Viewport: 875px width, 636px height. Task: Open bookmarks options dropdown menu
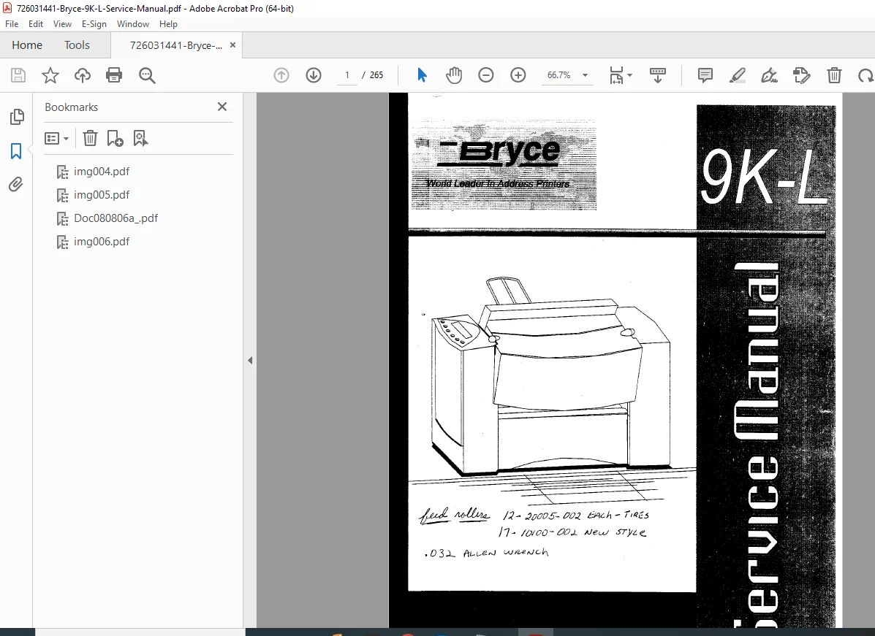pos(56,138)
